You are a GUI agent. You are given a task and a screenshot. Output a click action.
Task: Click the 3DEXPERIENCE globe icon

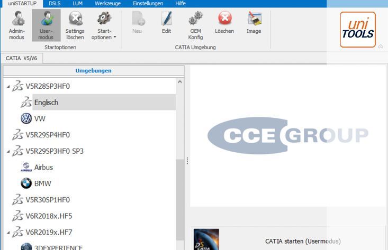coord(26,246)
